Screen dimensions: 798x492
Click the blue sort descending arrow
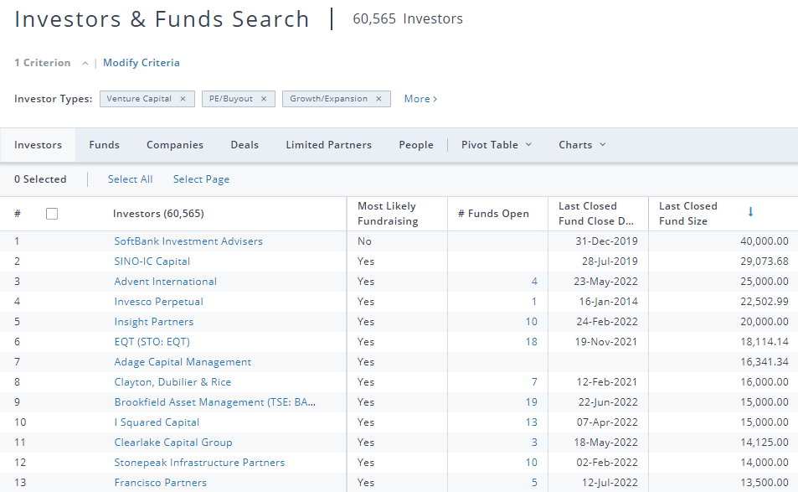pos(750,212)
